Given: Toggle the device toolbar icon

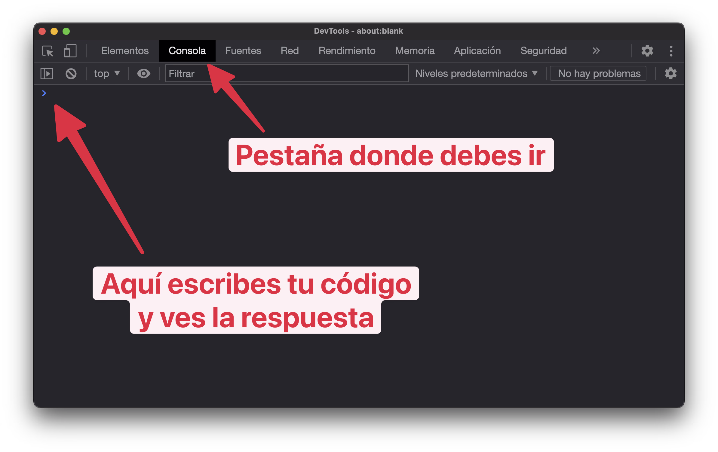Looking at the screenshot, I should (70, 51).
